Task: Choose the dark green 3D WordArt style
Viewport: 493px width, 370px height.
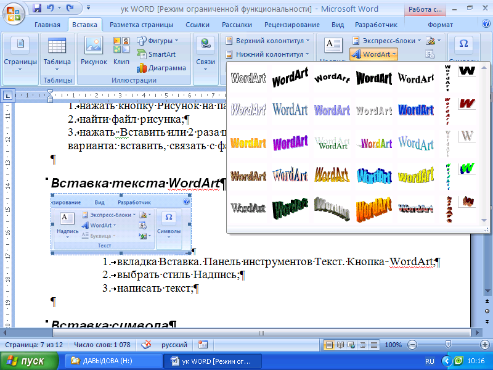Action: click(x=290, y=208)
